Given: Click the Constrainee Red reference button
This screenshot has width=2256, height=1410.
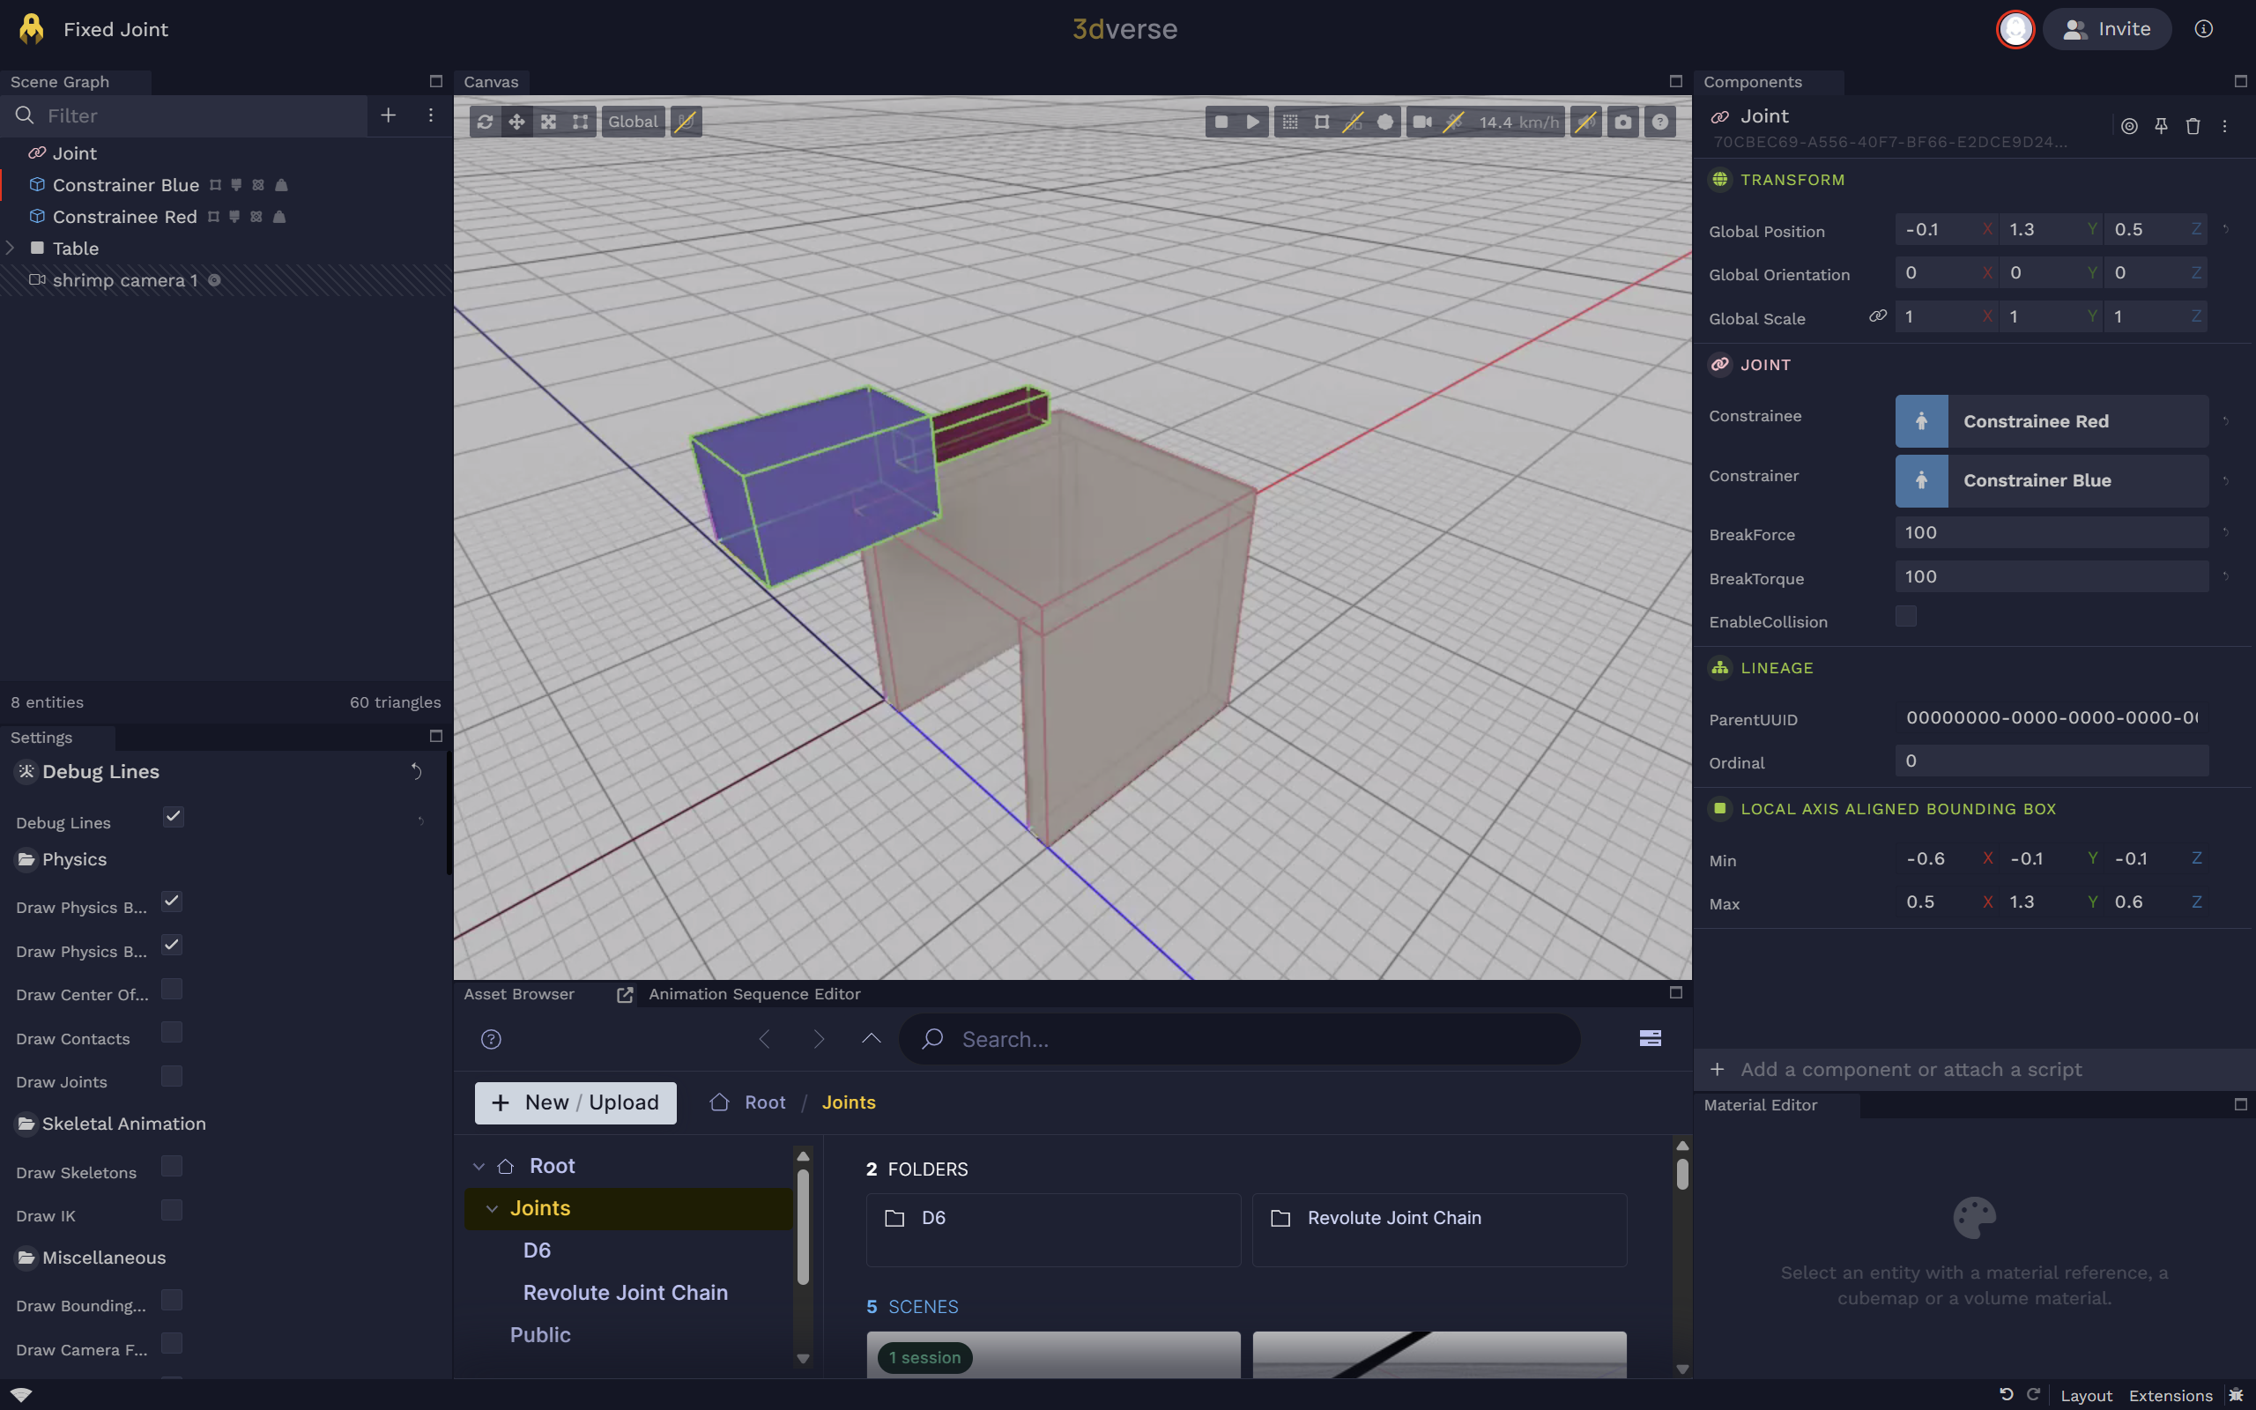Looking at the screenshot, I should [2051, 421].
